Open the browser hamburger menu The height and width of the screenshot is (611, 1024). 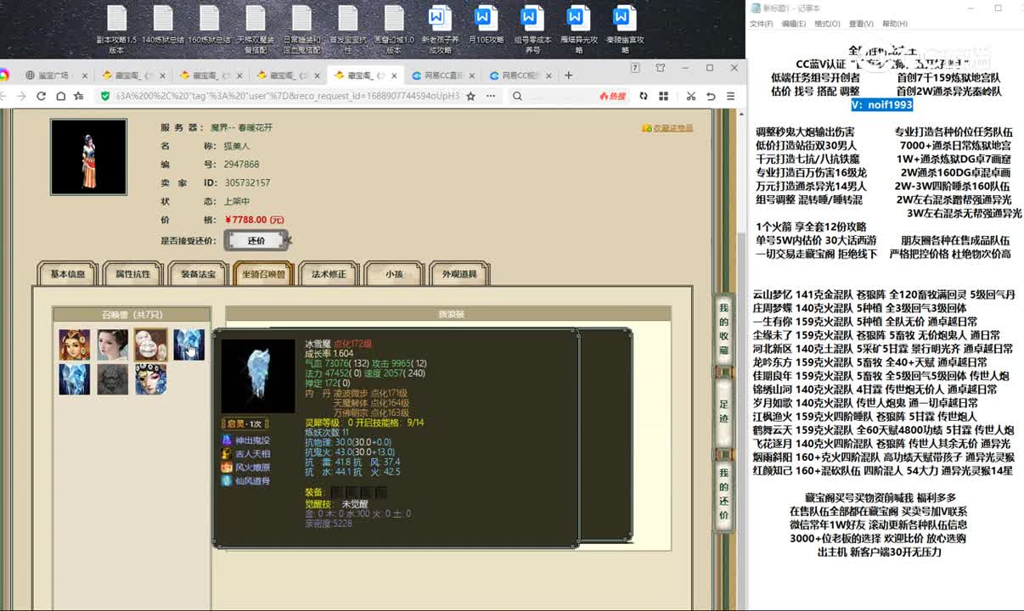pyautogui.click(x=731, y=96)
